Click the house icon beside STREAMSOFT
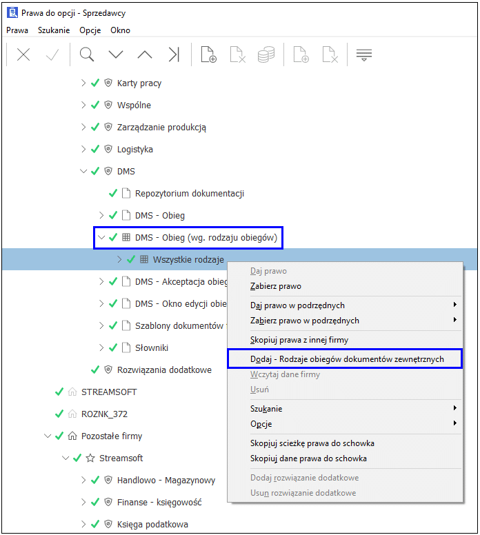Image resolution: width=480 pixels, height=535 pixels. click(72, 392)
